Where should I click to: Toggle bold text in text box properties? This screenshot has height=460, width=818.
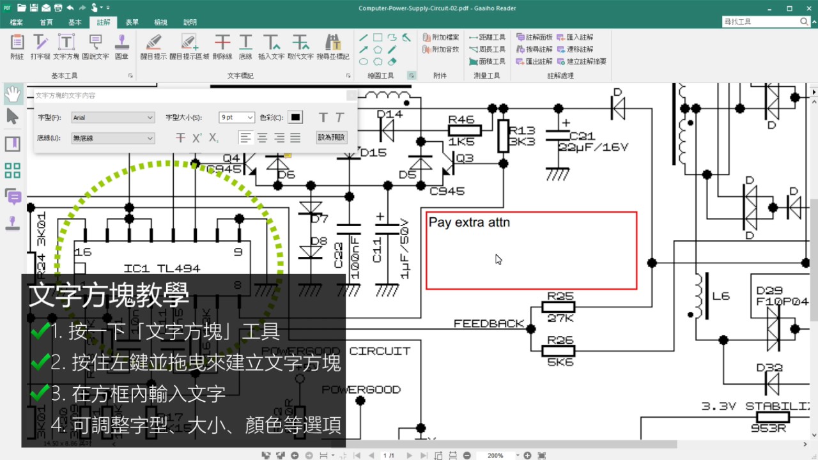[x=323, y=118]
